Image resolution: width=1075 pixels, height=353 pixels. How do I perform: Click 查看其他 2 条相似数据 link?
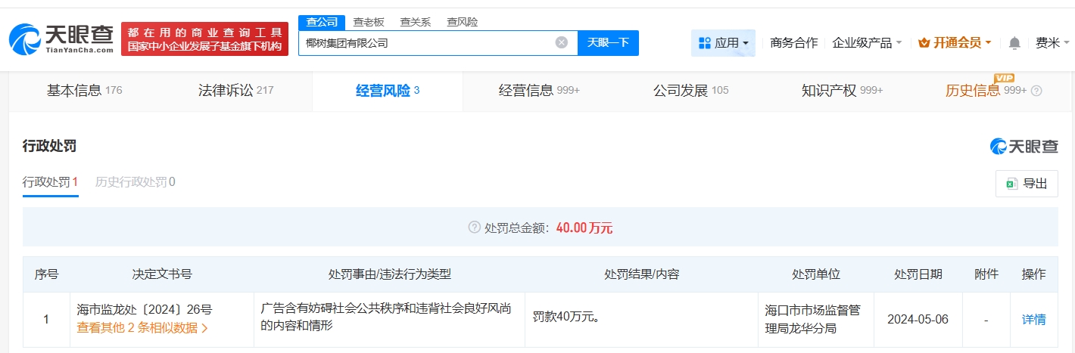tap(142, 327)
